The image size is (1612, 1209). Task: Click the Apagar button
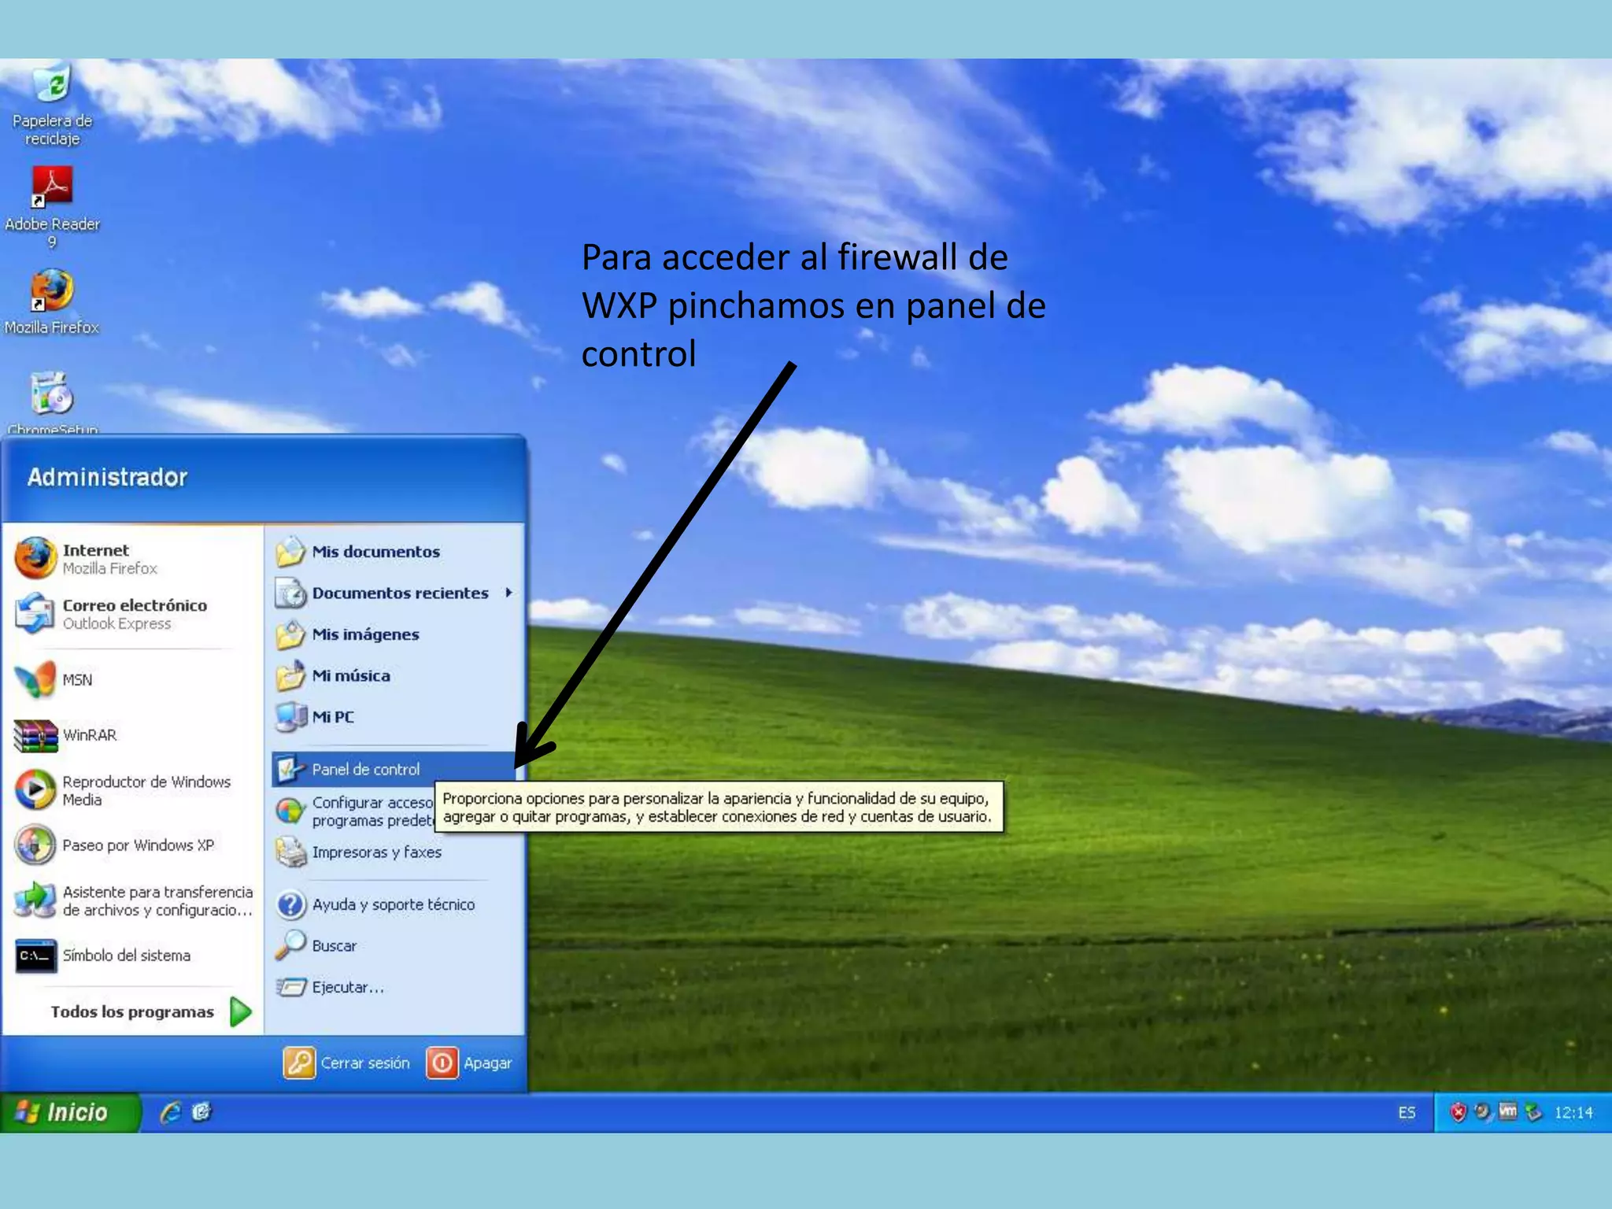point(469,1063)
